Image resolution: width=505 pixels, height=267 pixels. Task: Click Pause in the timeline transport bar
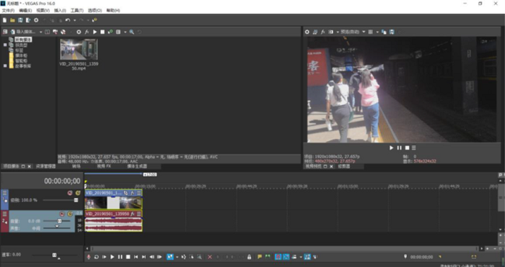(120, 257)
